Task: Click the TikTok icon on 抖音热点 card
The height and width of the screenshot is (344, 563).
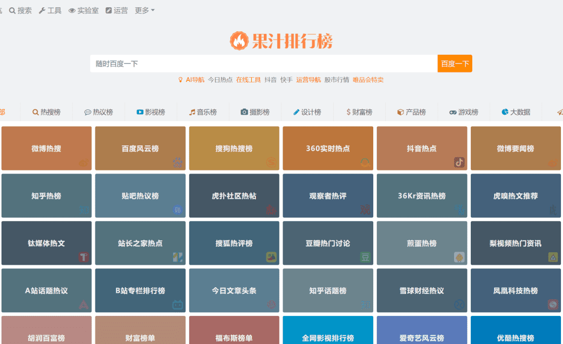Action: (x=459, y=163)
